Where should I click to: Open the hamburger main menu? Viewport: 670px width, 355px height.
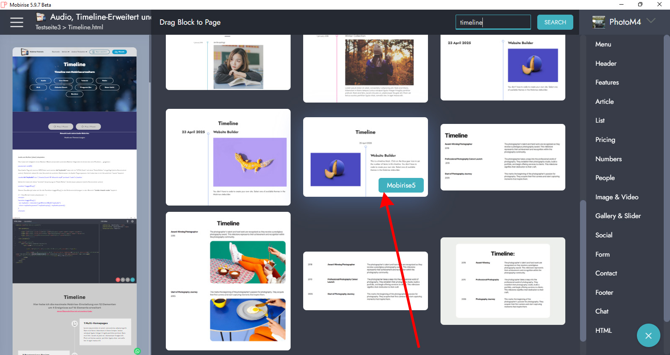pyautogui.click(x=17, y=22)
